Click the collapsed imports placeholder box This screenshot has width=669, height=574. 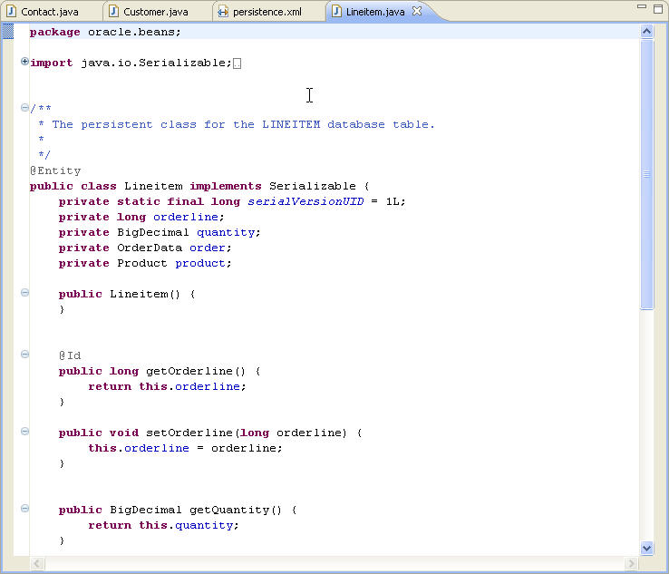238,63
